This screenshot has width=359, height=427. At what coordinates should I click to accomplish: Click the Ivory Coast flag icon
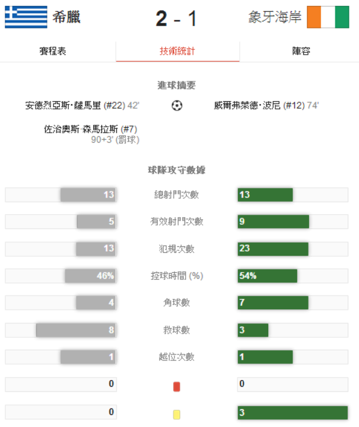328,17
